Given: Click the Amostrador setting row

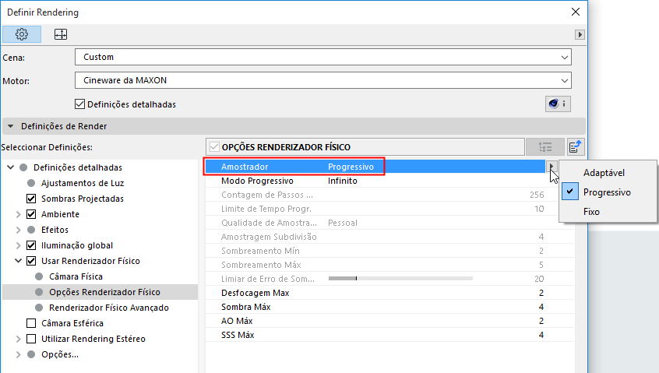Looking at the screenshot, I should click(x=375, y=167).
